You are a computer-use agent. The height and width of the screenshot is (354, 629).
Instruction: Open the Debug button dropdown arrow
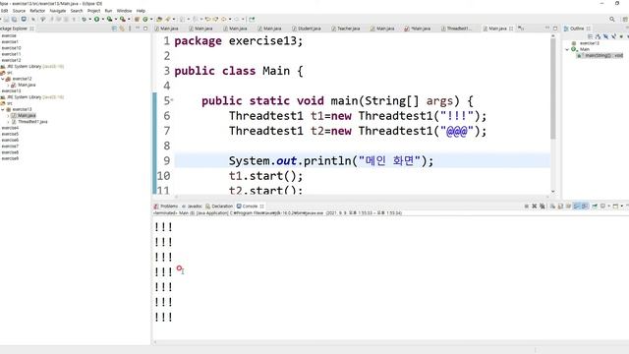pyautogui.click(x=89, y=20)
